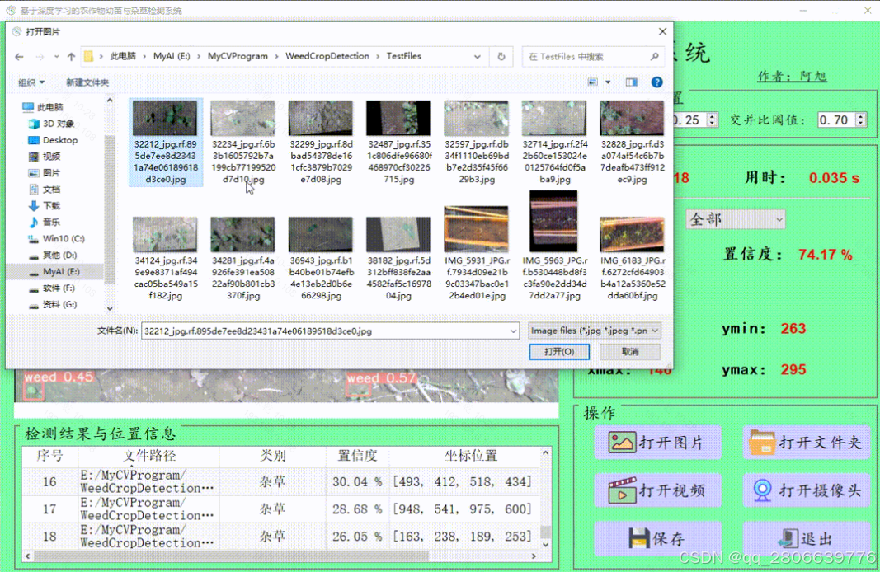Select thumbnail 34124_jpg file
Viewport: 880px width, 572px height.
(x=165, y=258)
